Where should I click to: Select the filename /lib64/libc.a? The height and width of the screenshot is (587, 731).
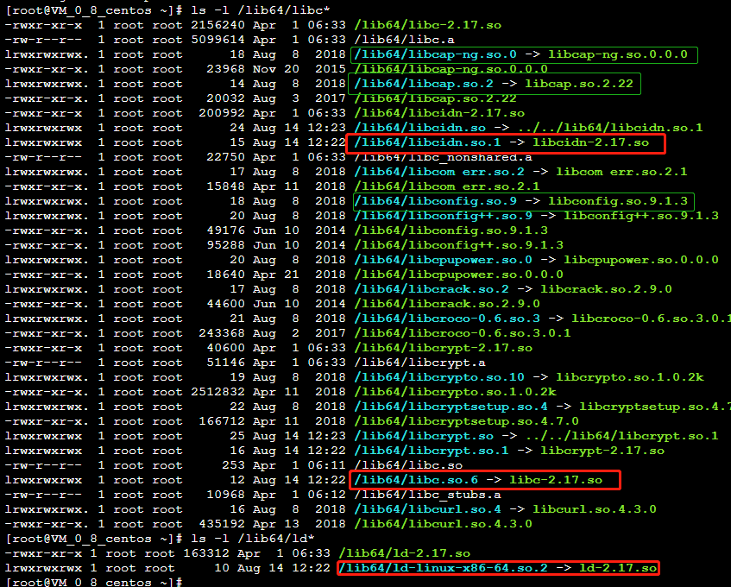pyautogui.click(x=404, y=40)
